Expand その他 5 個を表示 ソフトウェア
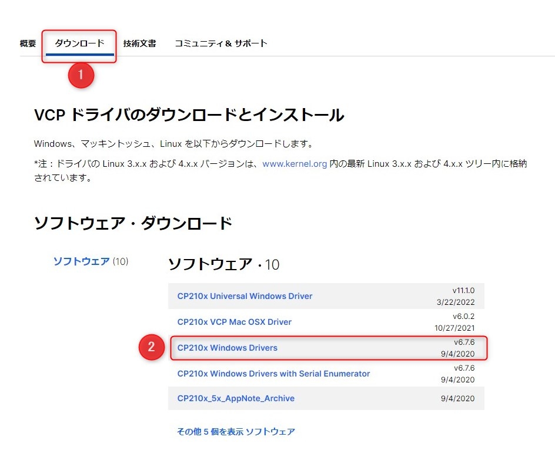This screenshot has height=457, width=555. [x=236, y=432]
